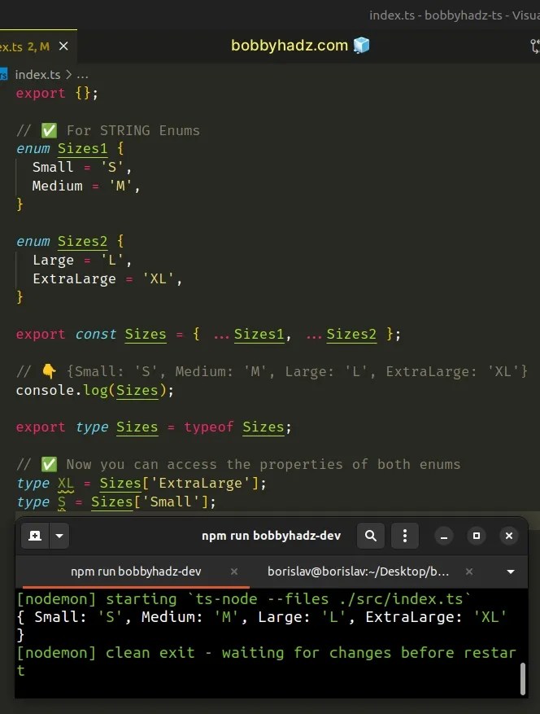
Task: Click the XL type alias name
Action: pos(66,483)
